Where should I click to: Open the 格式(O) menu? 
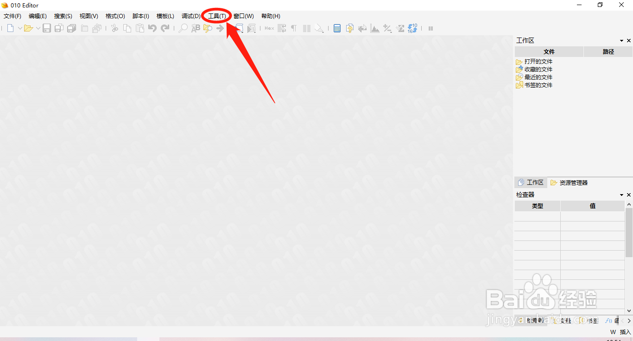pyautogui.click(x=115, y=16)
